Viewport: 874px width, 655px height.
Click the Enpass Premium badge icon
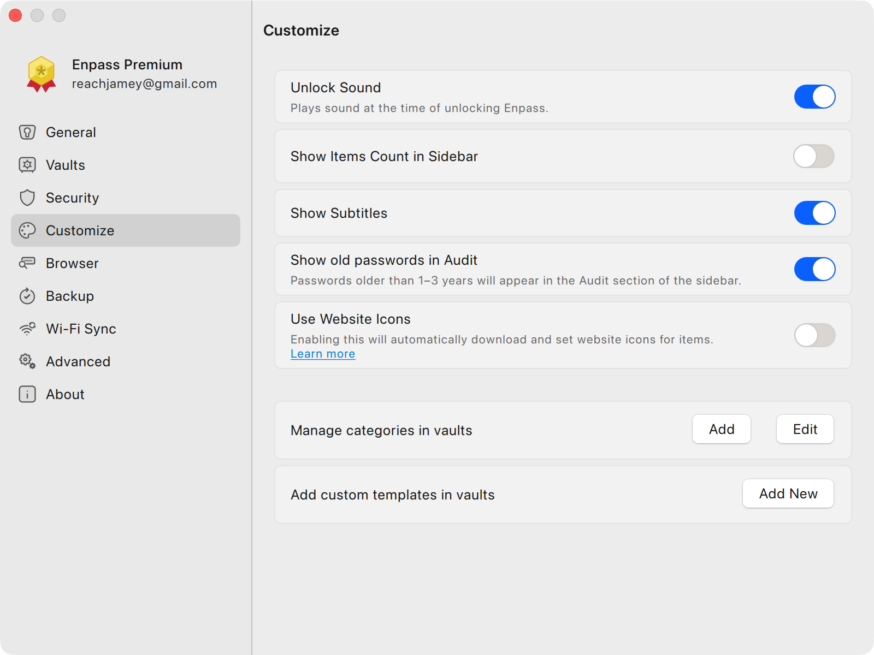(x=42, y=74)
